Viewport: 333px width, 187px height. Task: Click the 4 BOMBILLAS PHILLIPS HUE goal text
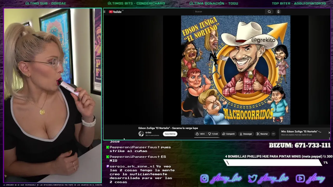(279, 156)
